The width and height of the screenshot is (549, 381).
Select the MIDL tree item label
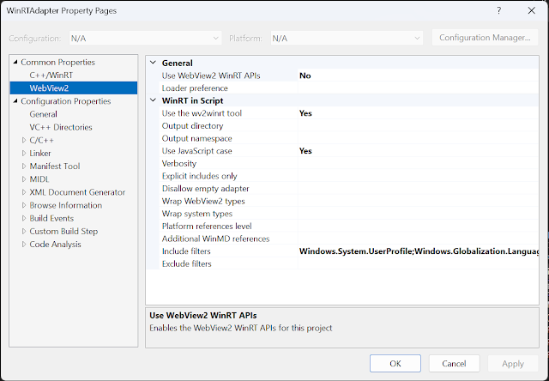[39, 179]
